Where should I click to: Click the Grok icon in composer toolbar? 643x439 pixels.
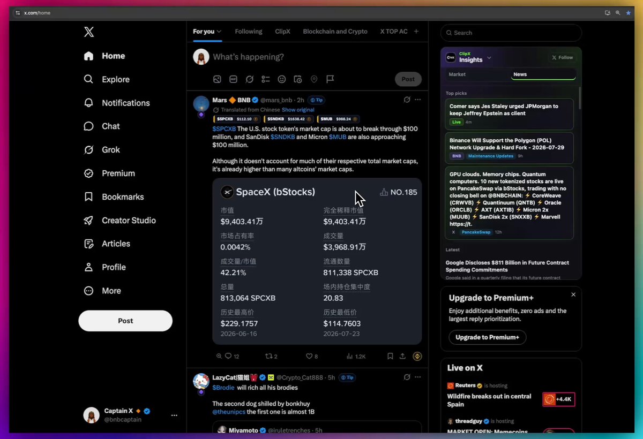click(249, 79)
